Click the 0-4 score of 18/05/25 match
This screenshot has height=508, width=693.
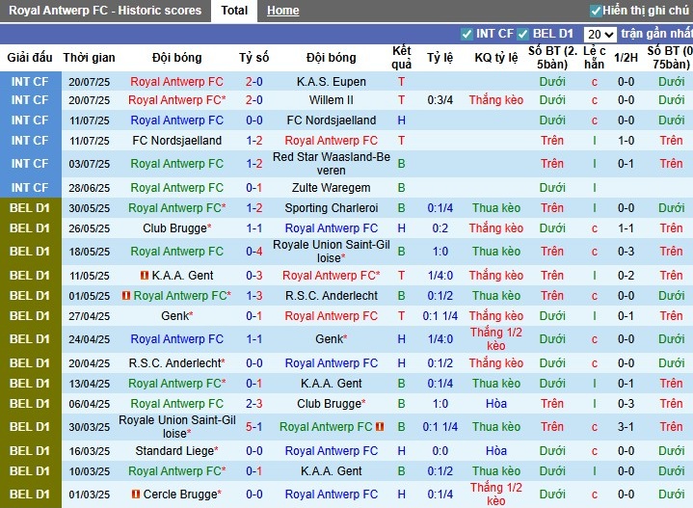[254, 252]
